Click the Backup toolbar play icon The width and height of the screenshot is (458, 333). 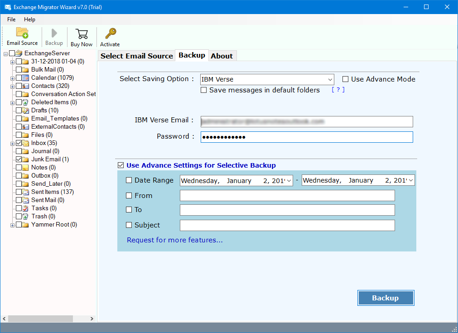[54, 33]
